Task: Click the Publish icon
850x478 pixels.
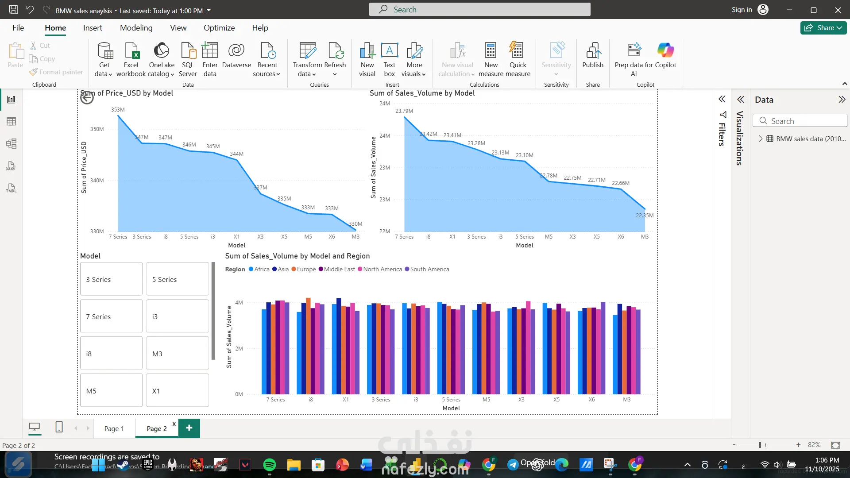Action: coord(592,51)
